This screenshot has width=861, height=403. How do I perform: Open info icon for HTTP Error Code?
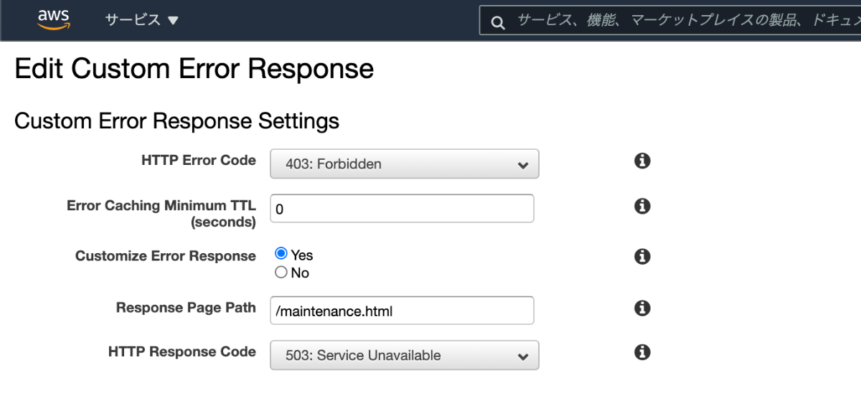pos(643,161)
